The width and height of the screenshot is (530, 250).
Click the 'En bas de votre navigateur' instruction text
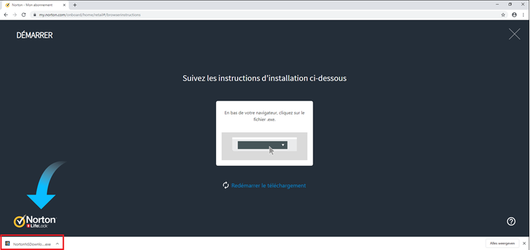[264, 116]
